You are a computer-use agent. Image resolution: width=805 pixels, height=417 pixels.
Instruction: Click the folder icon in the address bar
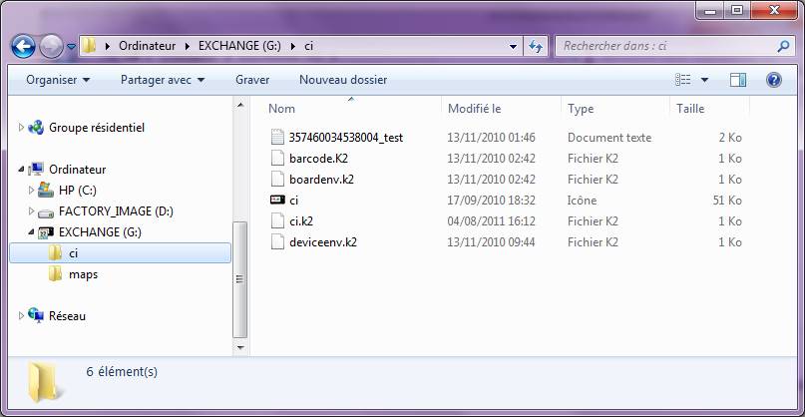pos(90,46)
